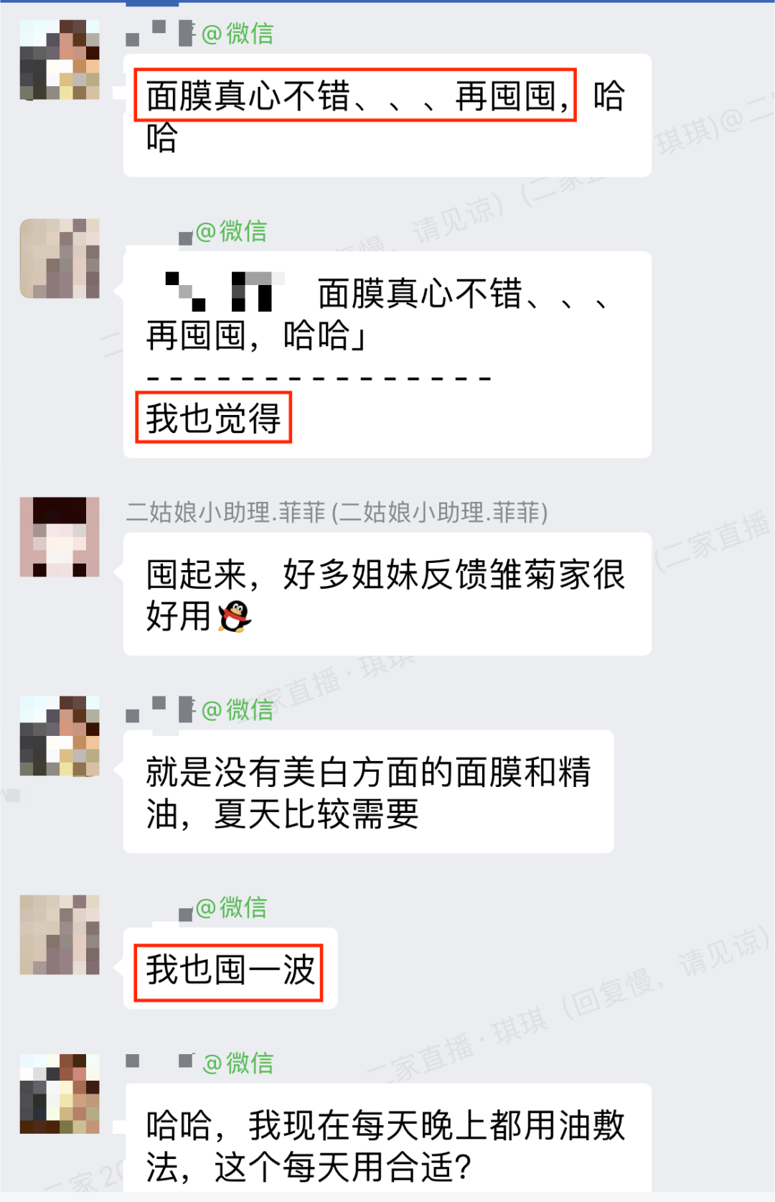Tap the avatar beside the 油敷法 message
This screenshot has width=775, height=1202.
tap(60, 1094)
